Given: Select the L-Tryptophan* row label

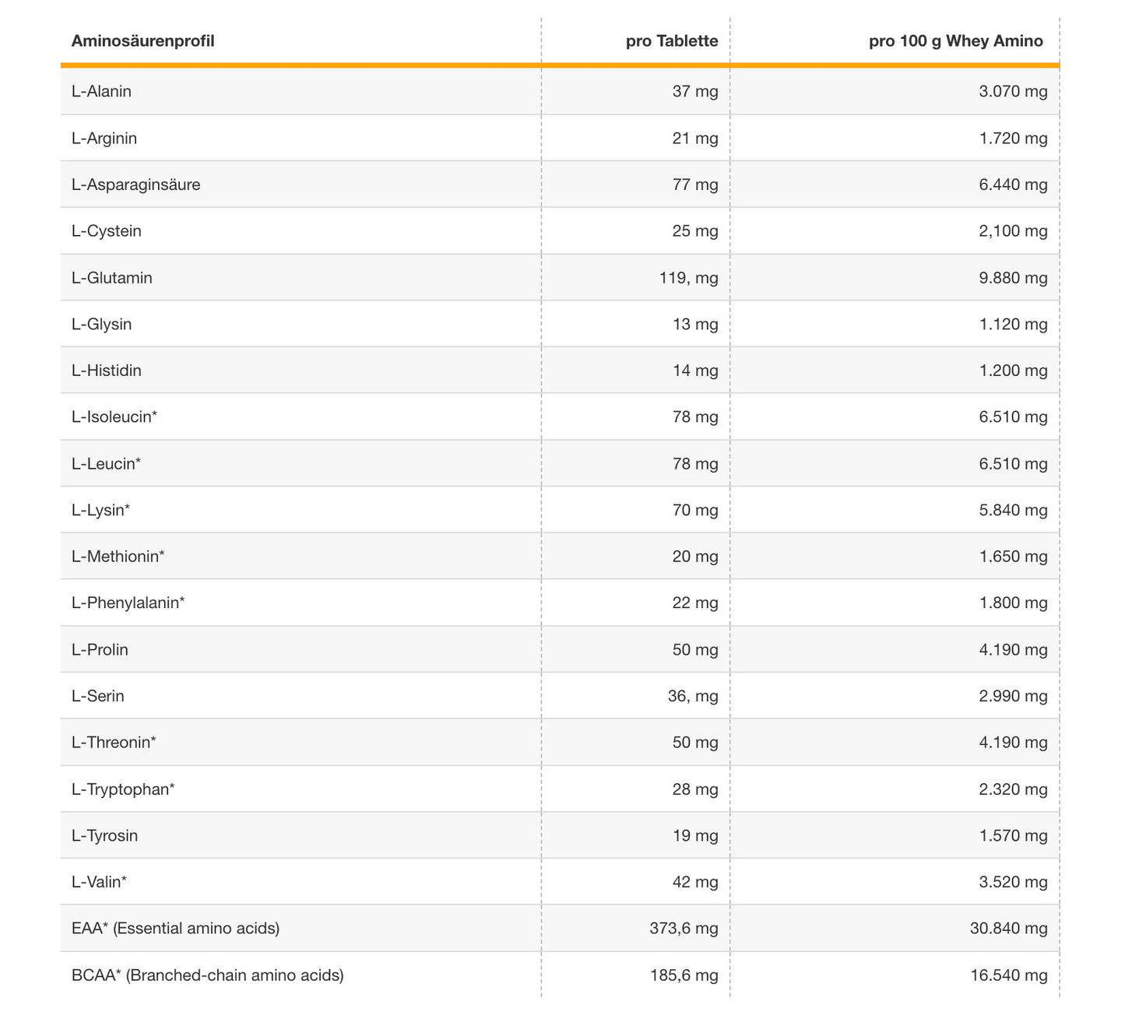Looking at the screenshot, I should [123, 789].
